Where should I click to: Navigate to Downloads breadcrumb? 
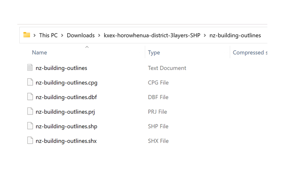tap(81, 35)
